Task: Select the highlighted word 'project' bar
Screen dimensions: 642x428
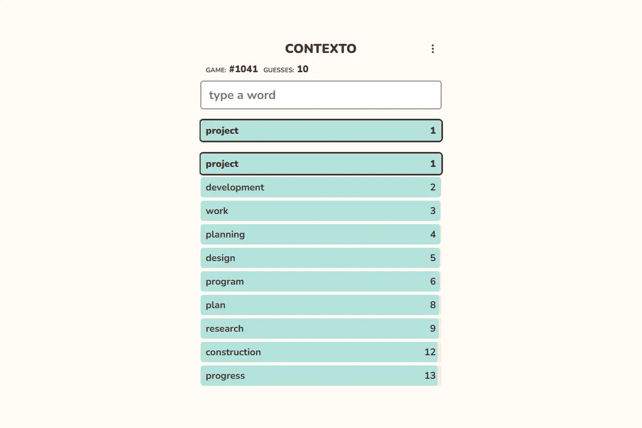Action: (320, 164)
